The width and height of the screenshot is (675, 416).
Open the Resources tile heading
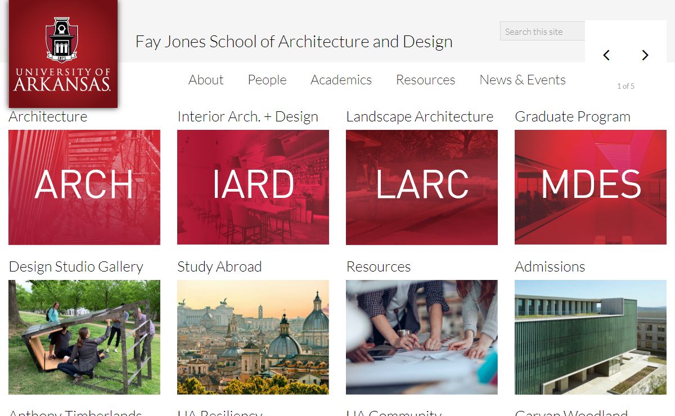379,266
